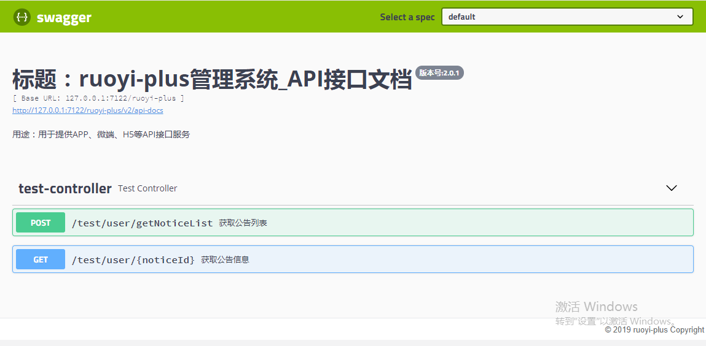Click the API document title heading
The height and width of the screenshot is (346, 706).
[212, 80]
